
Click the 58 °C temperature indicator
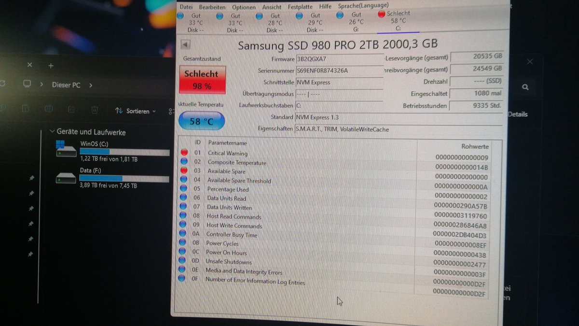201,121
